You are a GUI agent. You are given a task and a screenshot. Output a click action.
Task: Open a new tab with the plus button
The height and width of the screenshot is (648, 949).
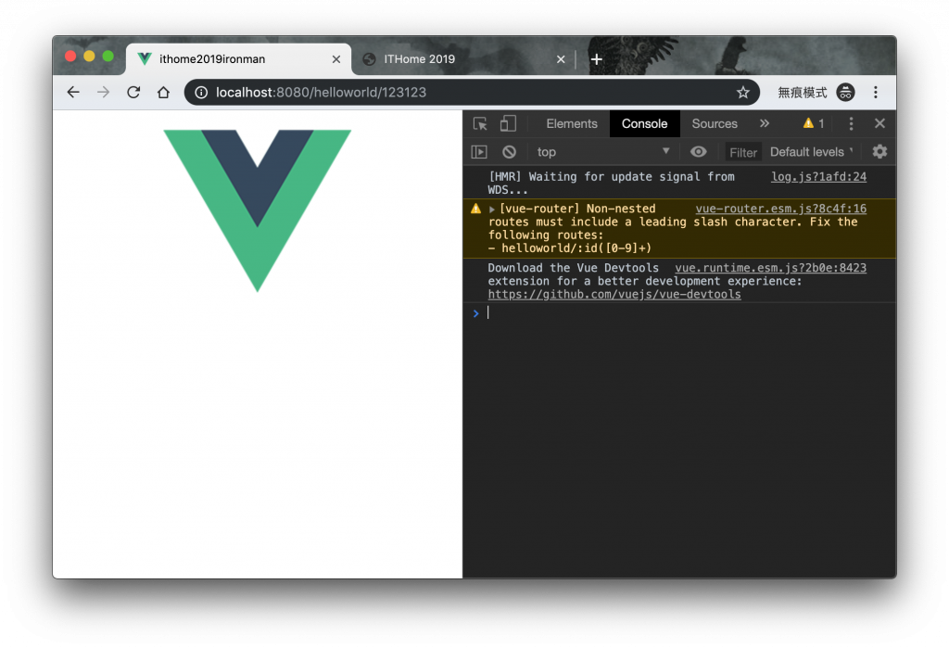pos(596,59)
